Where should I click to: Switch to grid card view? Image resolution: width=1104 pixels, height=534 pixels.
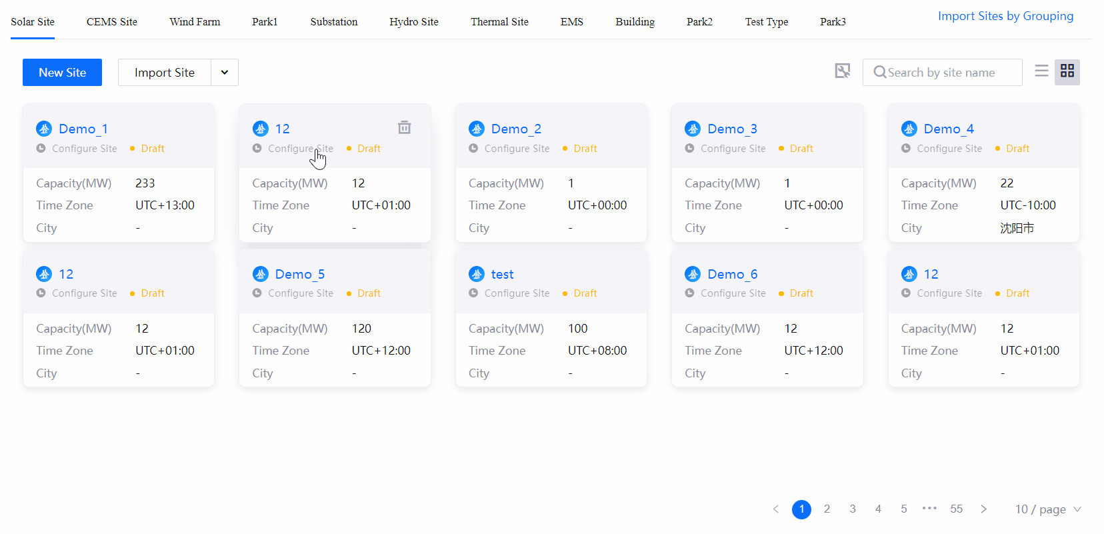coord(1067,71)
